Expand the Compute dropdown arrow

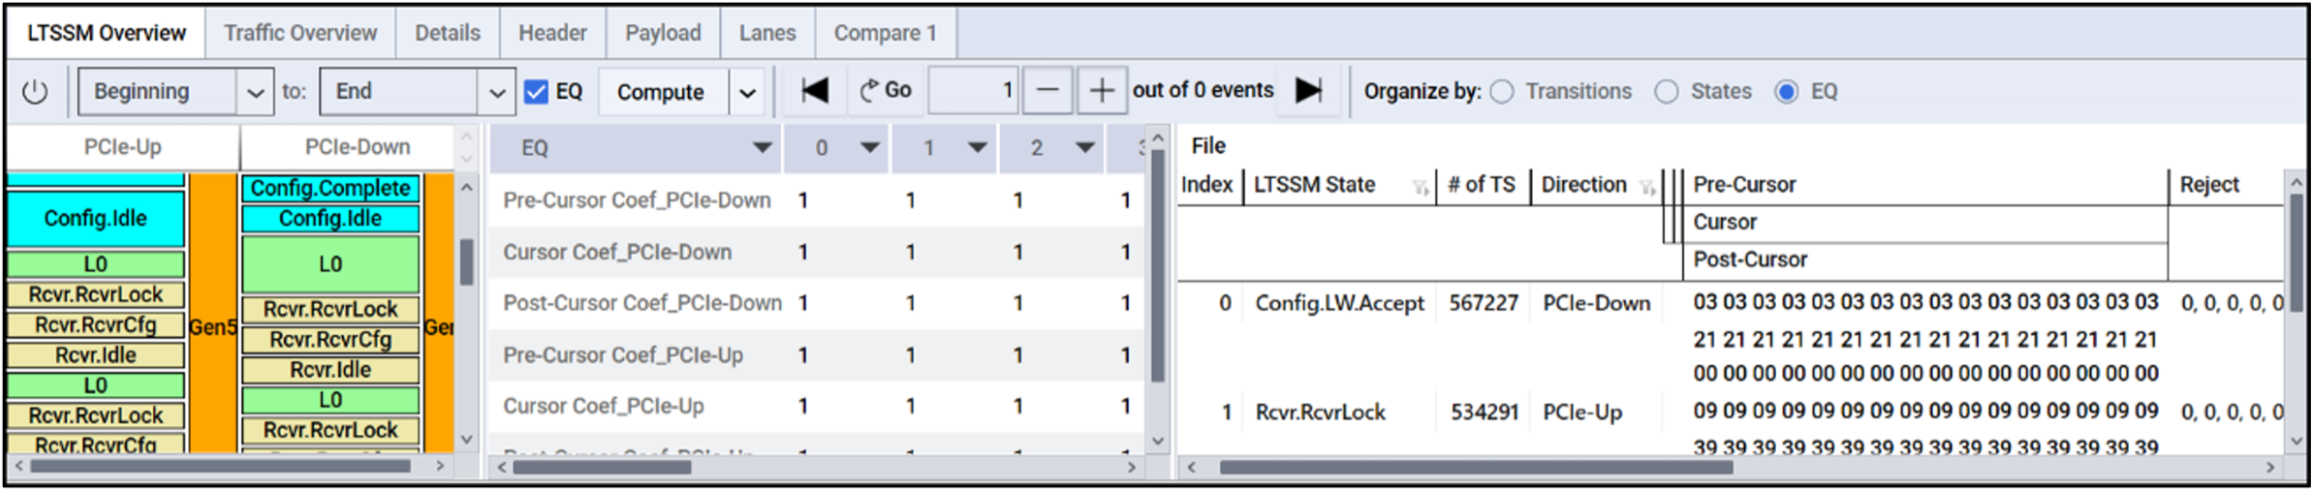(x=747, y=93)
